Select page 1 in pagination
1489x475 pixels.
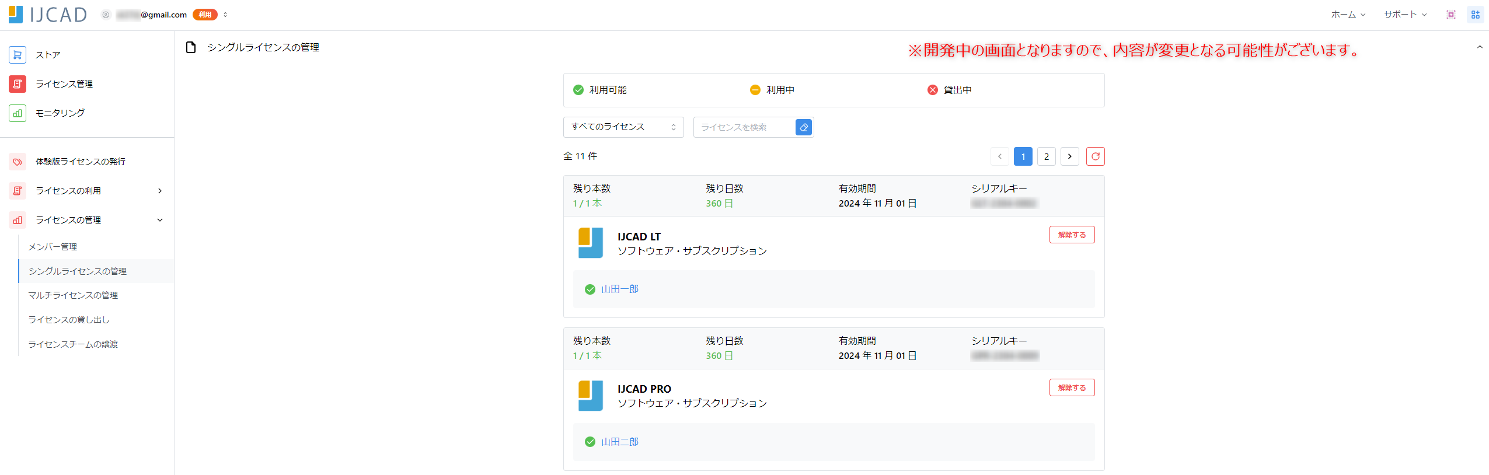[x=1023, y=156]
